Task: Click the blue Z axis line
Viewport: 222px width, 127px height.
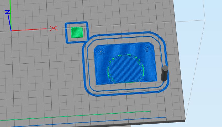Action: click(10, 23)
